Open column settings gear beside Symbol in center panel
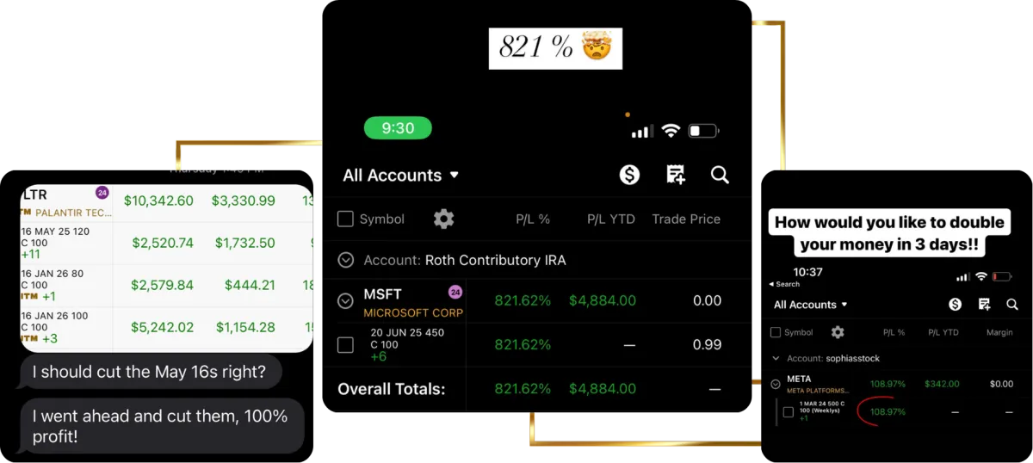Image resolution: width=1033 pixels, height=463 pixels. pos(444,219)
